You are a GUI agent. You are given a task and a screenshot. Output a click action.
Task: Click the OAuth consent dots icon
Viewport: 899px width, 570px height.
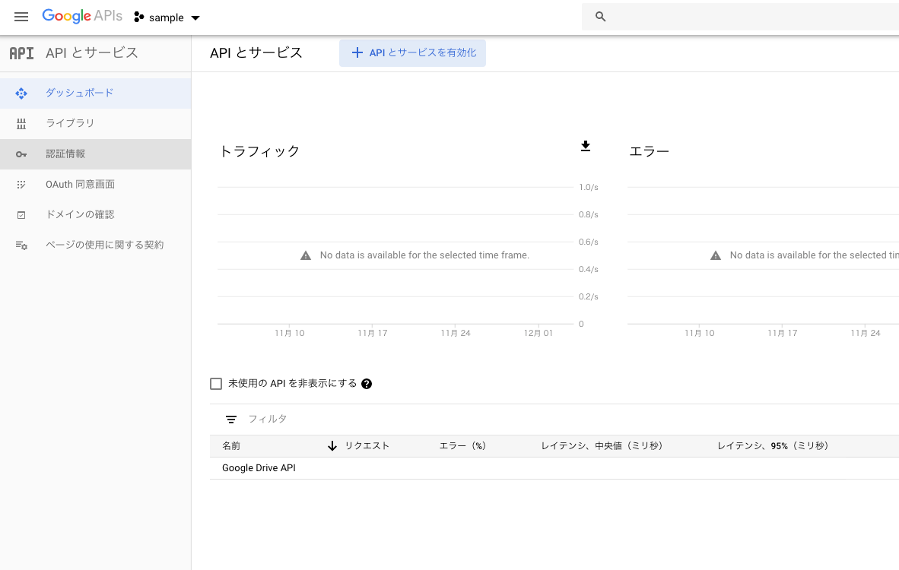(x=21, y=185)
